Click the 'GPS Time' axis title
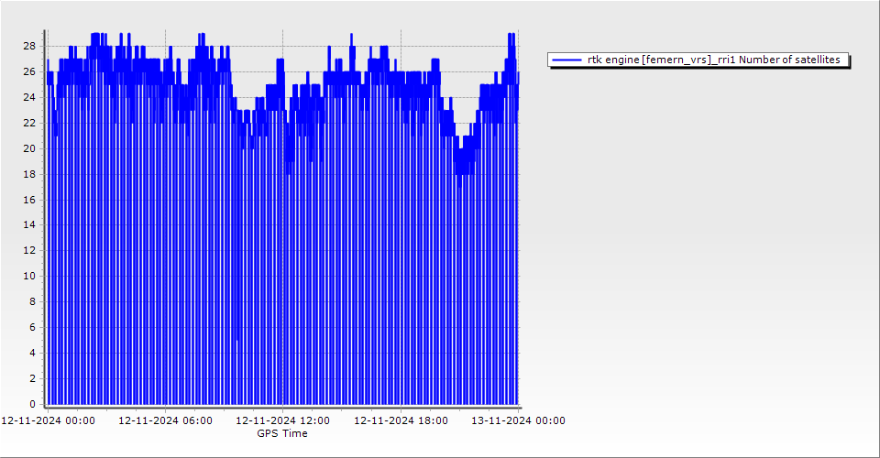Screen dimensions: 880x458 [282, 433]
